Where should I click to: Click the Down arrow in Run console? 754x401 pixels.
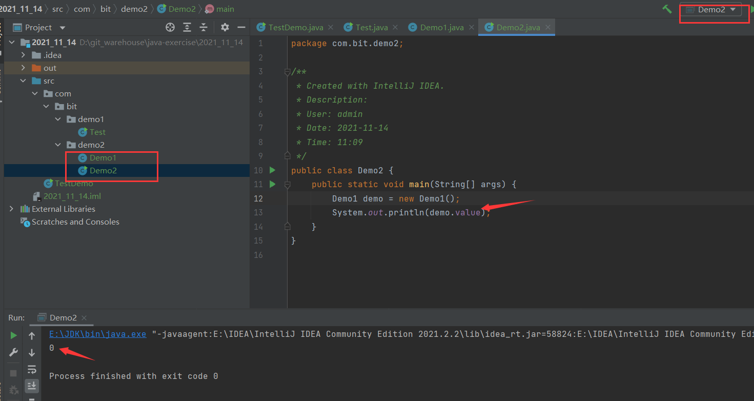point(32,352)
